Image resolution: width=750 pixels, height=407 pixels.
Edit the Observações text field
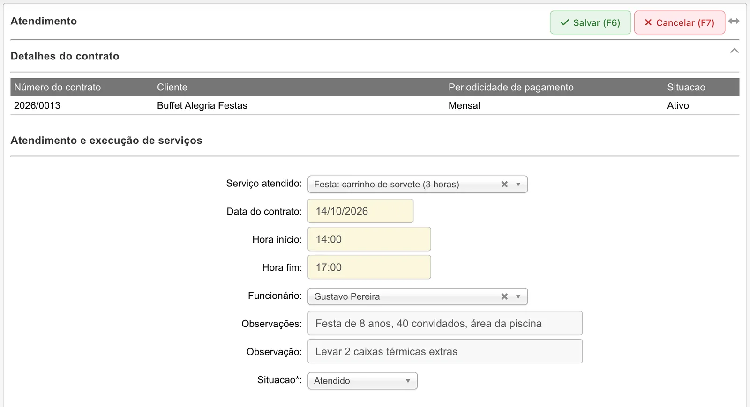click(445, 324)
